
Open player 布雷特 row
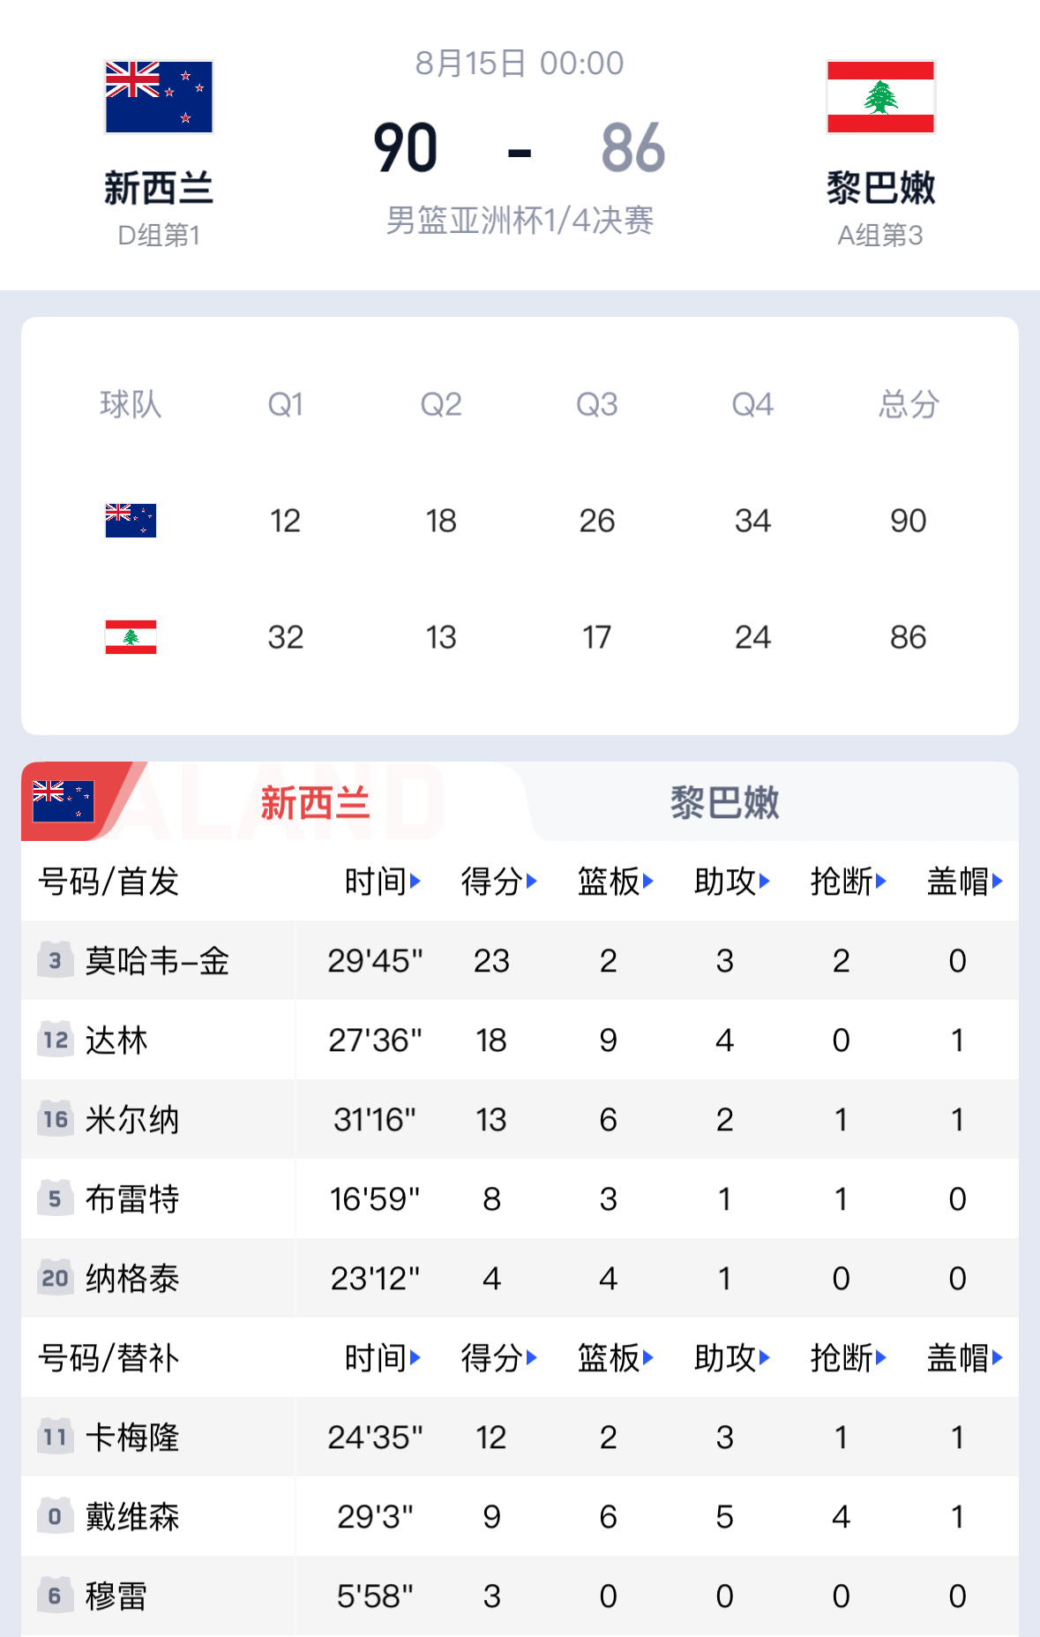coord(520,1198)
